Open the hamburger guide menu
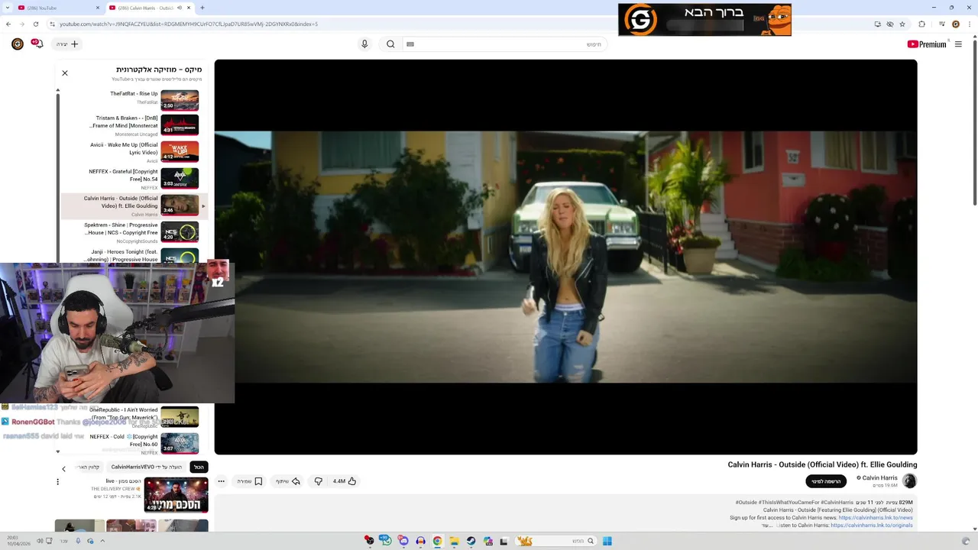 [x=958, y=44]
